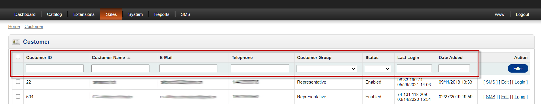Open the Status filter dropdown
541x104 pixels.
[378, 69]
